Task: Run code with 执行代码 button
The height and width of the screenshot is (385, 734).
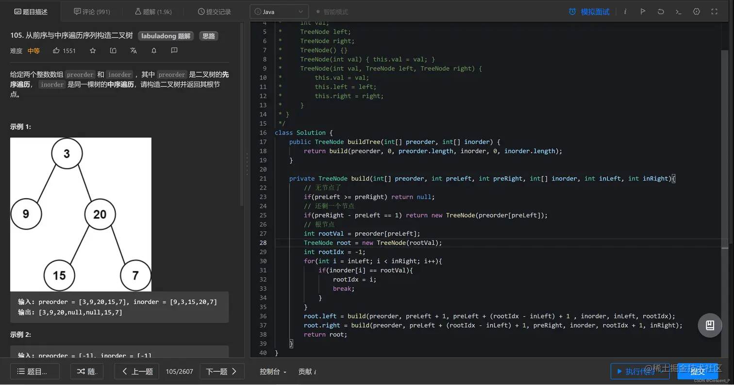Action: coord(640,371)
